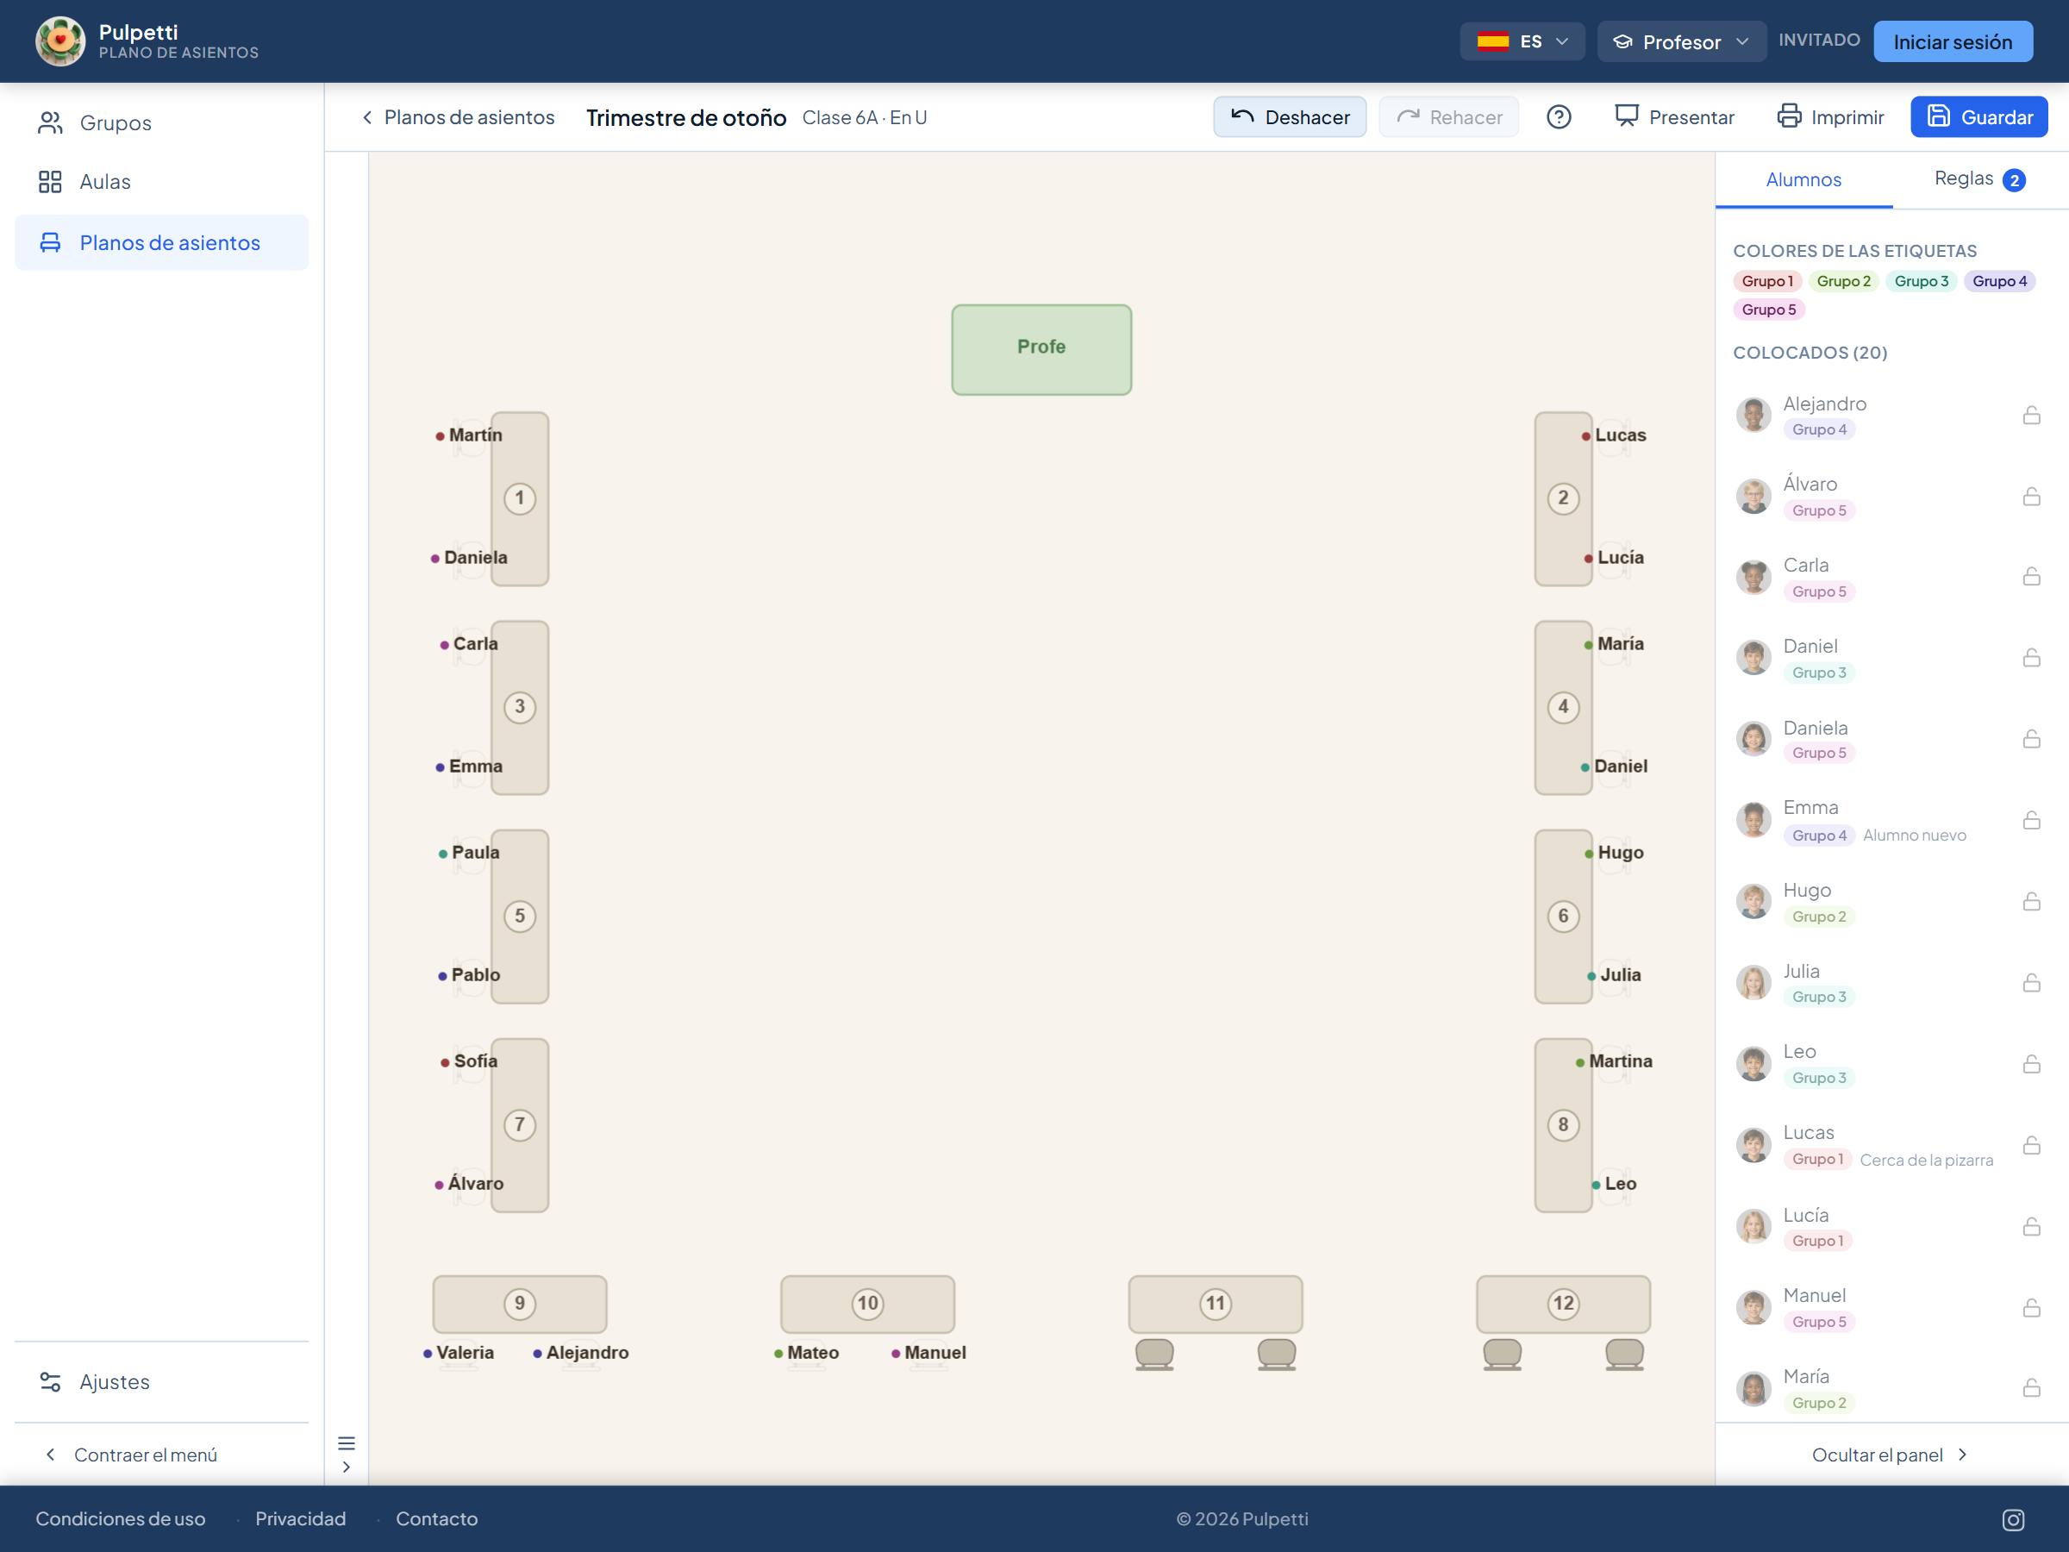Toggle lock for Emma

click(2031, 821)
